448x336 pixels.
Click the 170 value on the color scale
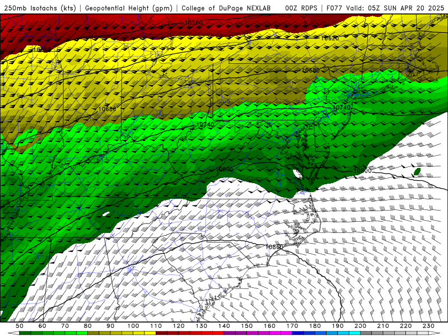point(292,326)
